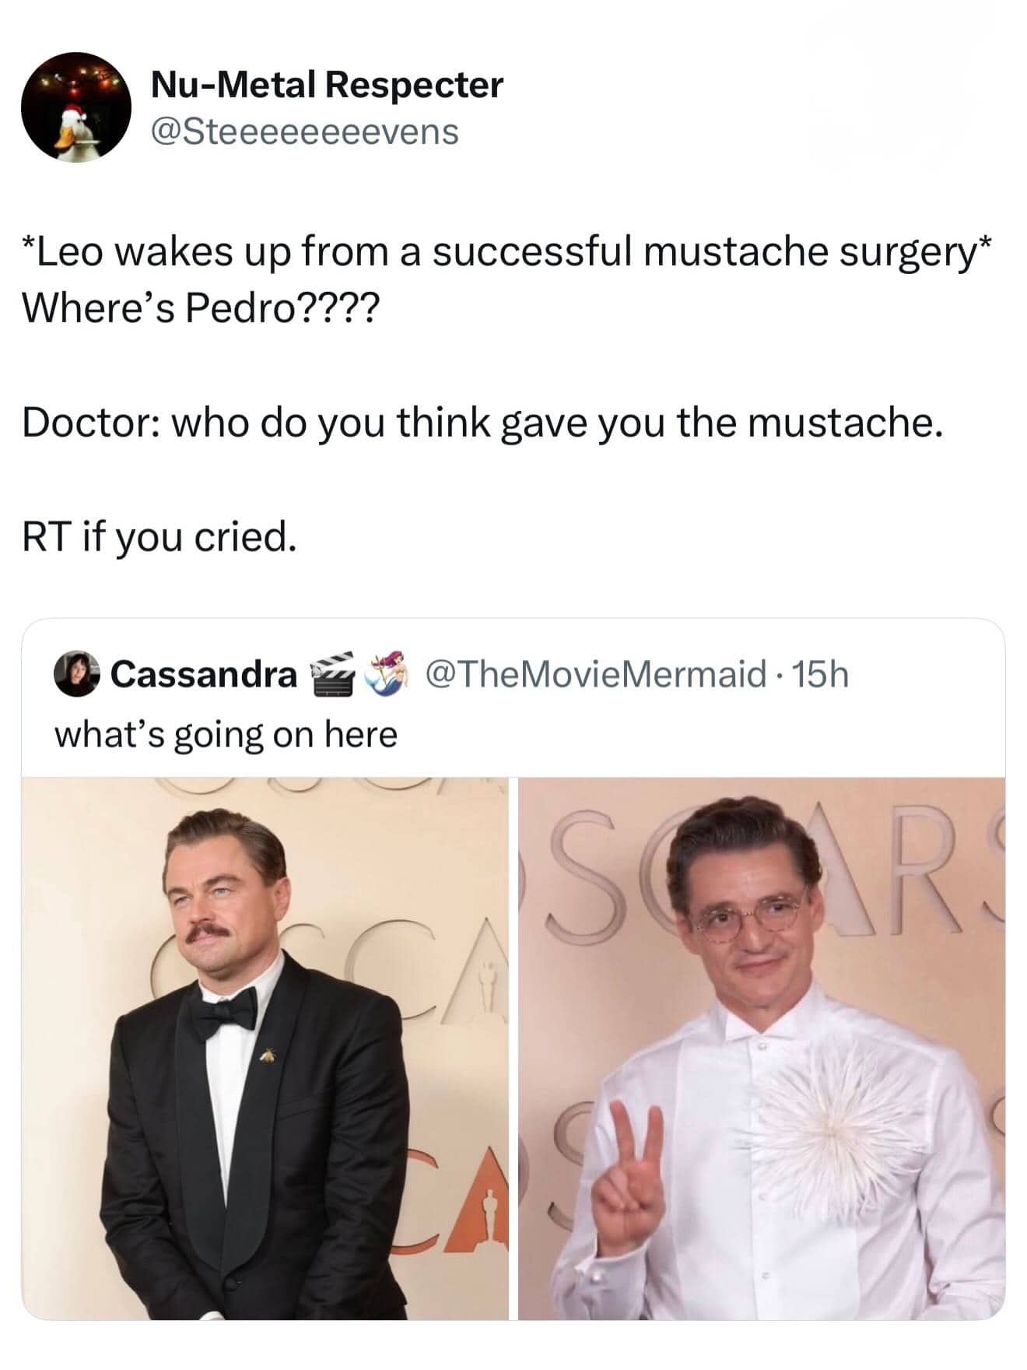
Task: Click the black bow tie in left photo
Action: [x=224, y=1013]
